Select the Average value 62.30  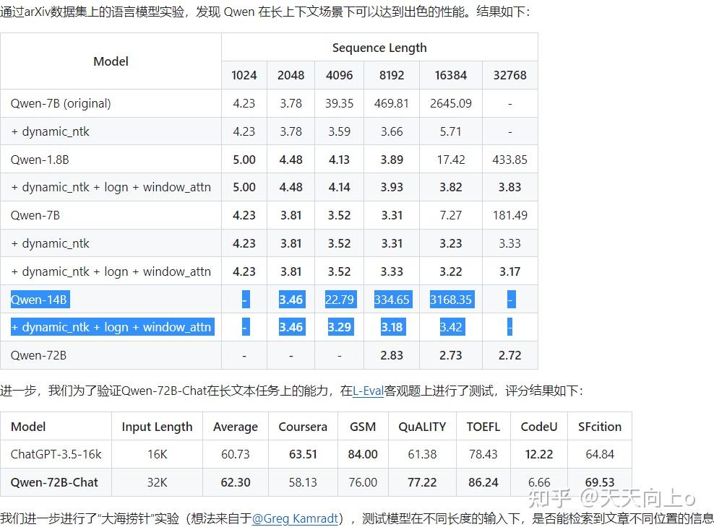[x=236, y=482]
